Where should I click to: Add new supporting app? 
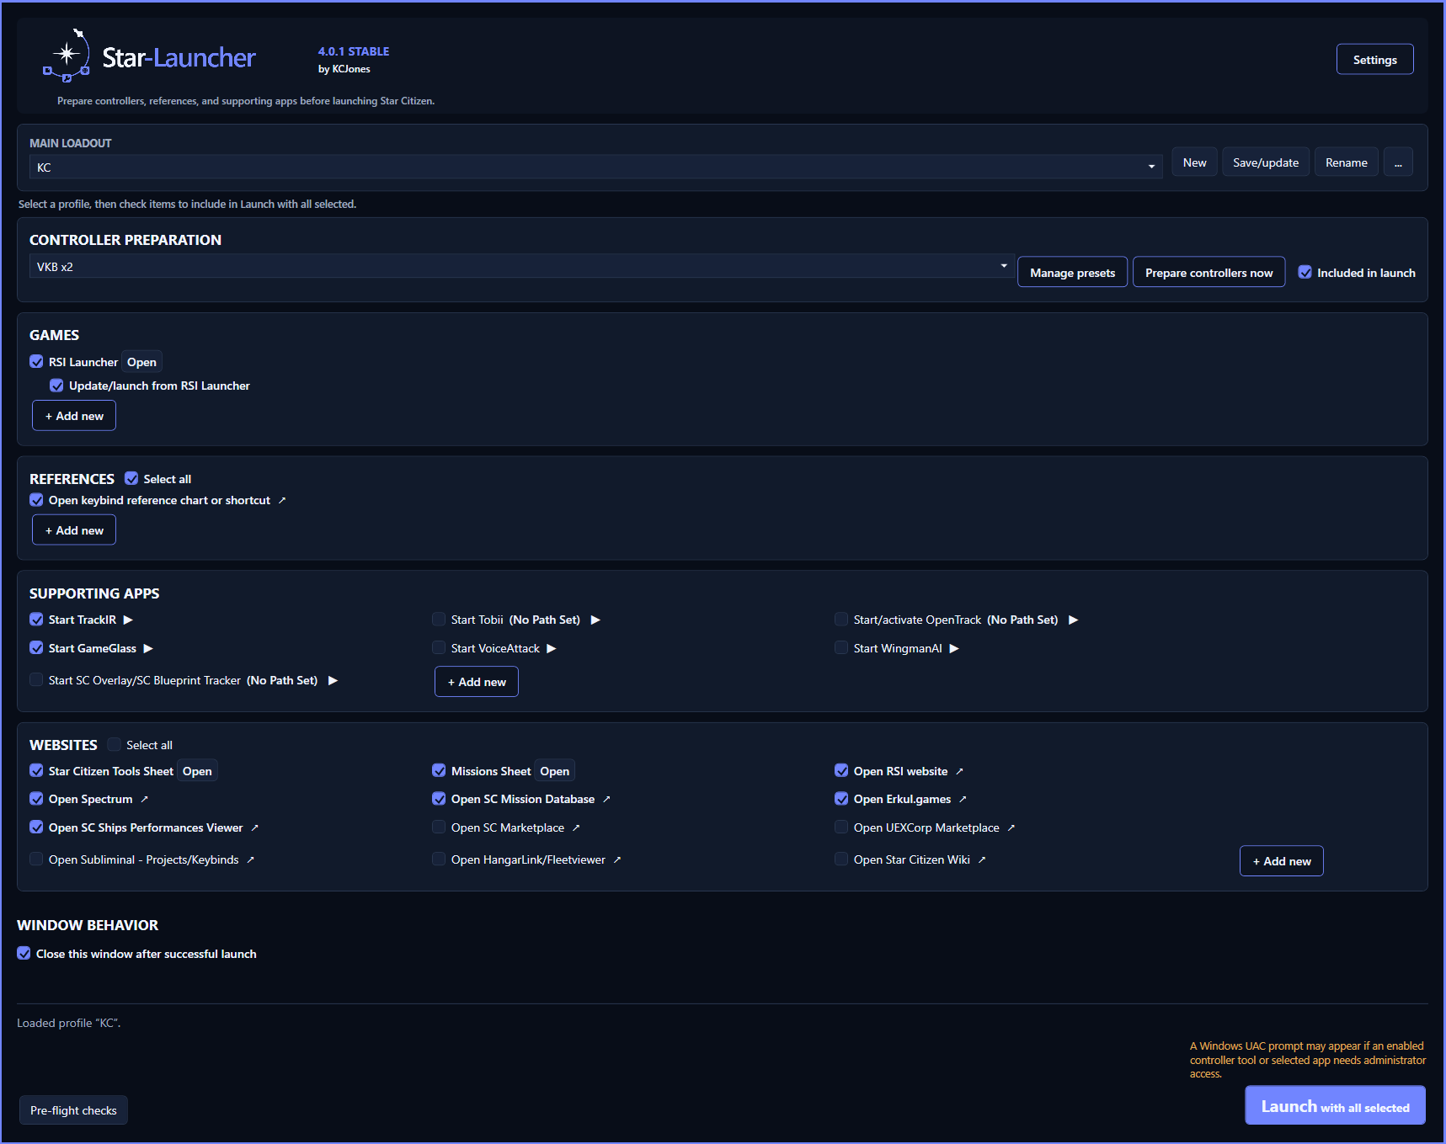[477, 682]
